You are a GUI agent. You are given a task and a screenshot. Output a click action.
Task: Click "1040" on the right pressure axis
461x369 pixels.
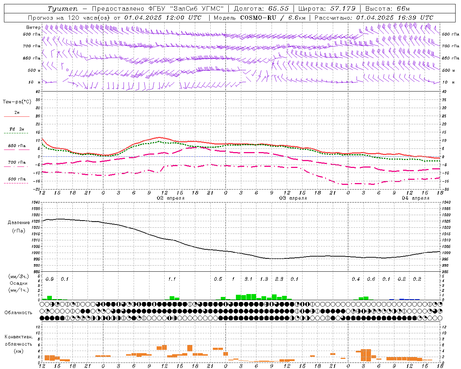[x=446, y=203]
